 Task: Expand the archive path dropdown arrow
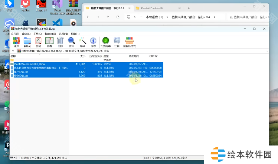click(x=267, y=51)
